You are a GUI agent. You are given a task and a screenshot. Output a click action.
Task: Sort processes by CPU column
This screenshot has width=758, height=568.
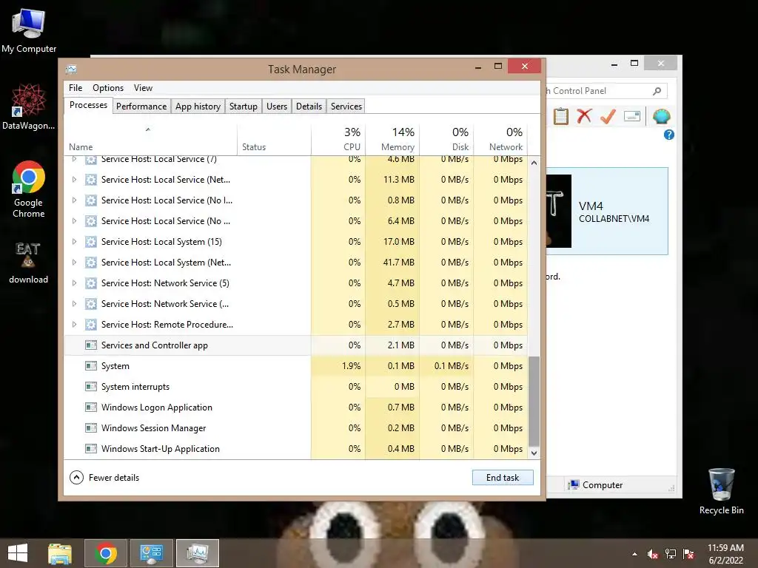click(x=338, y=139)
